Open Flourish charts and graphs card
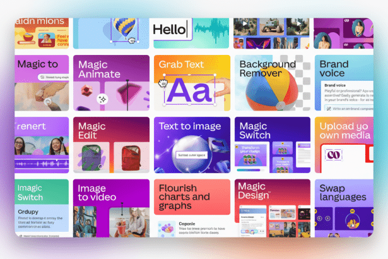Viewport: 388px width, 259px height. pos(192,197)
